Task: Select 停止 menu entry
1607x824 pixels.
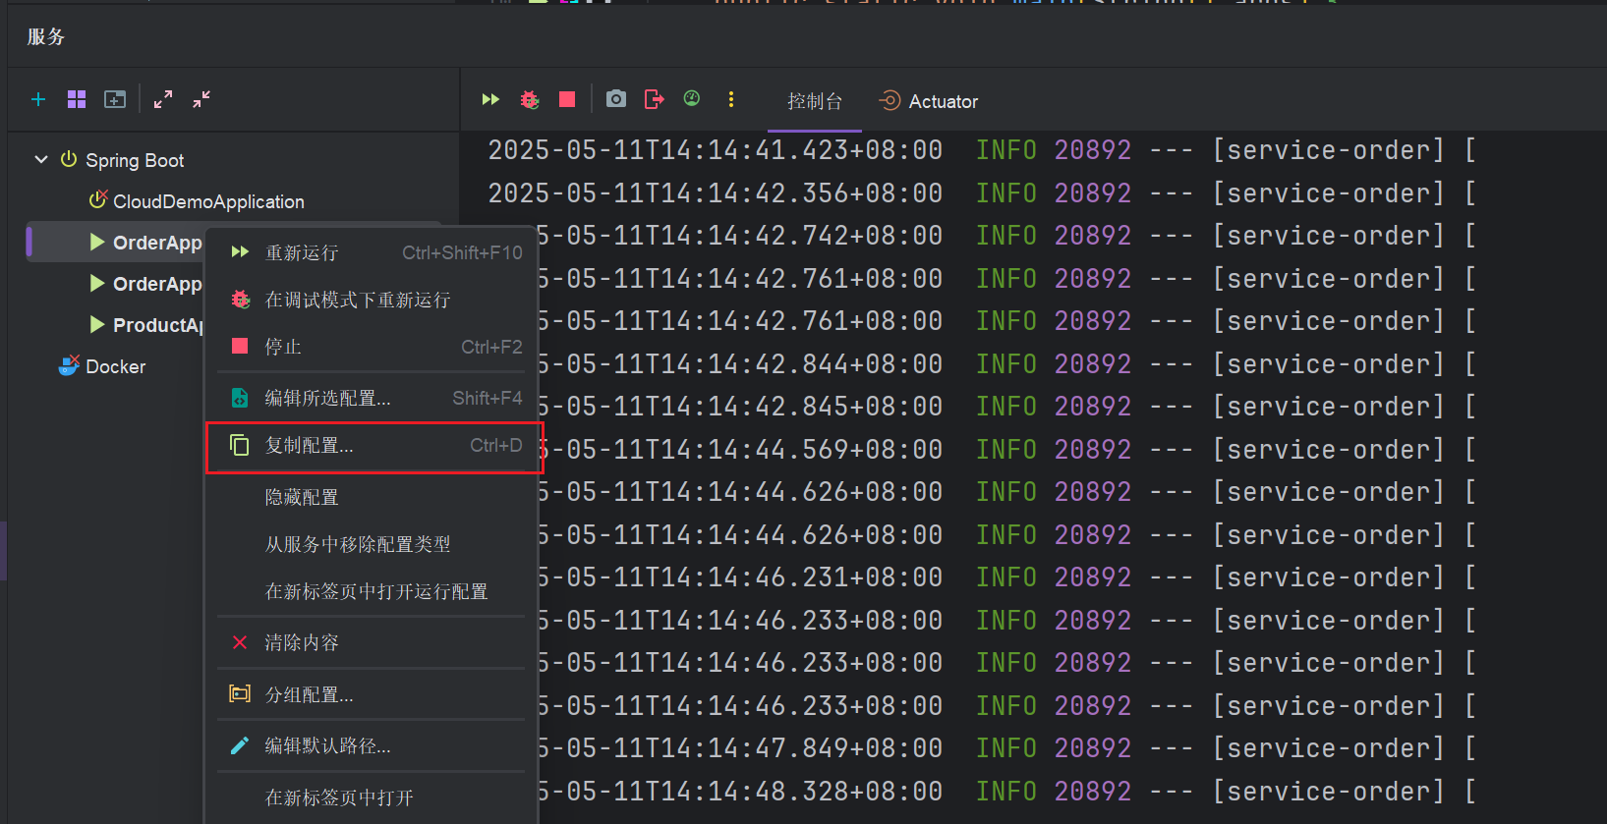Action: [373, 347]
